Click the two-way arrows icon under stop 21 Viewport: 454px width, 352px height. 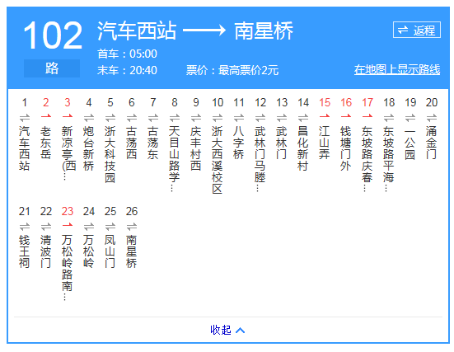point(25,226)
